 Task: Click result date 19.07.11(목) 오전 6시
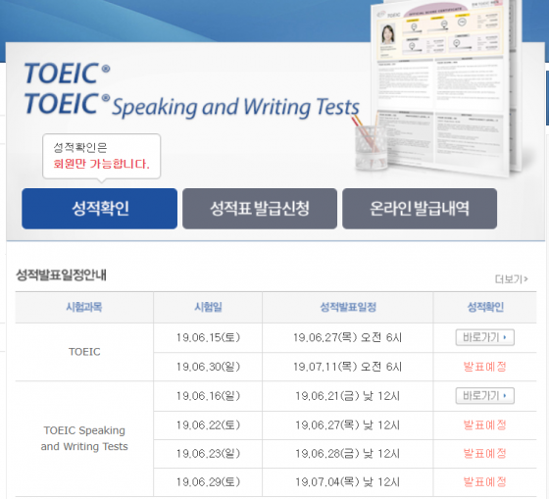(347, 367)
